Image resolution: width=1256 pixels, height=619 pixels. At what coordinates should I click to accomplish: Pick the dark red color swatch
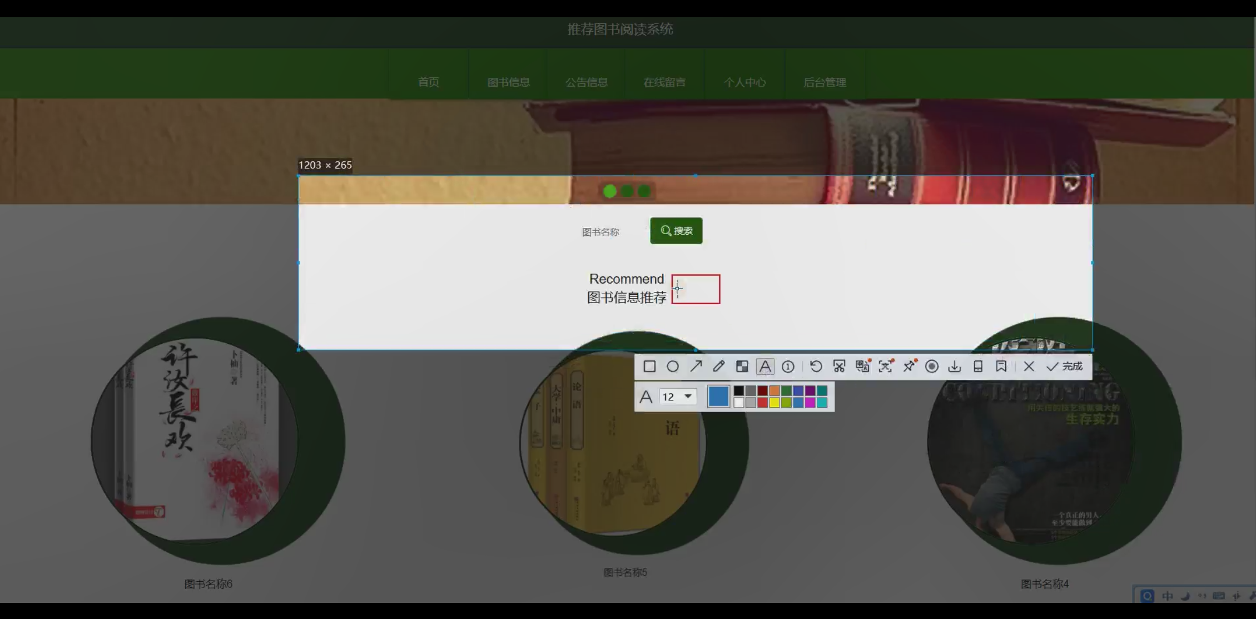(x=763, y=391)
